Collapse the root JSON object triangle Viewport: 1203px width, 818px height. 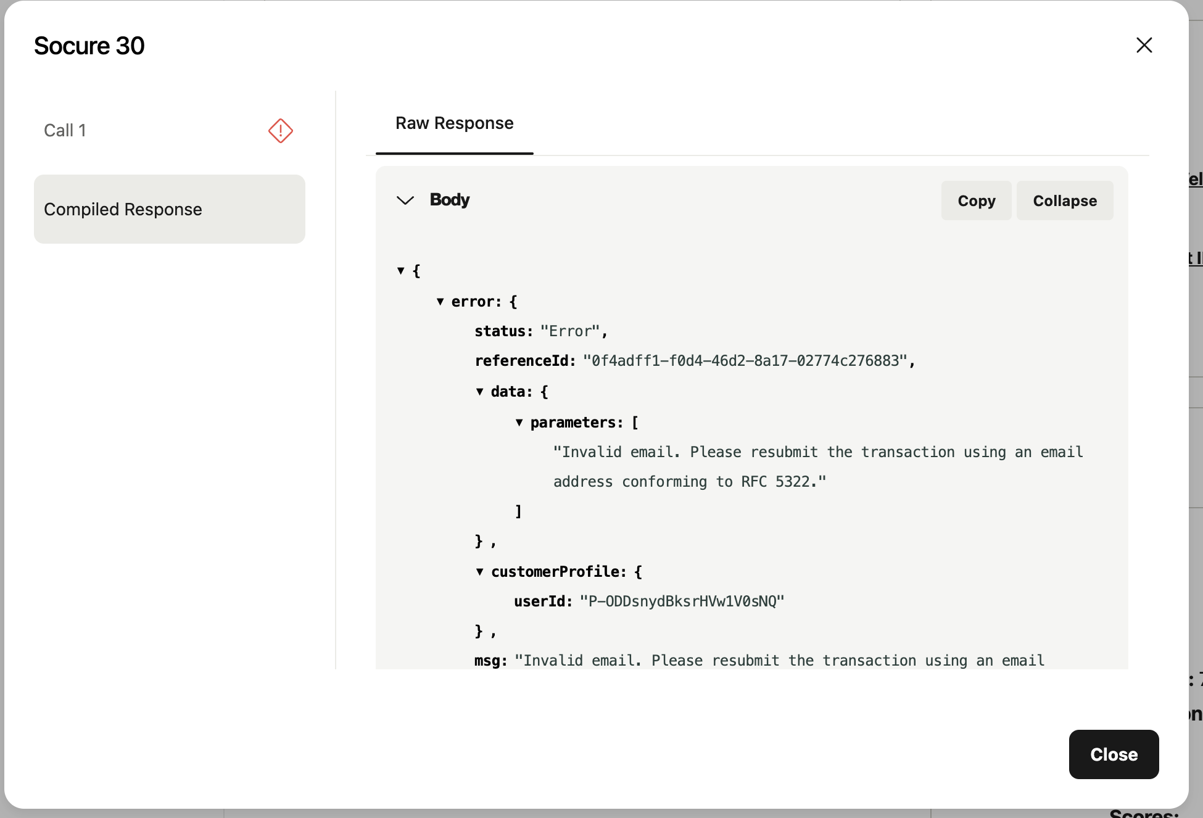tap(400, 271)
